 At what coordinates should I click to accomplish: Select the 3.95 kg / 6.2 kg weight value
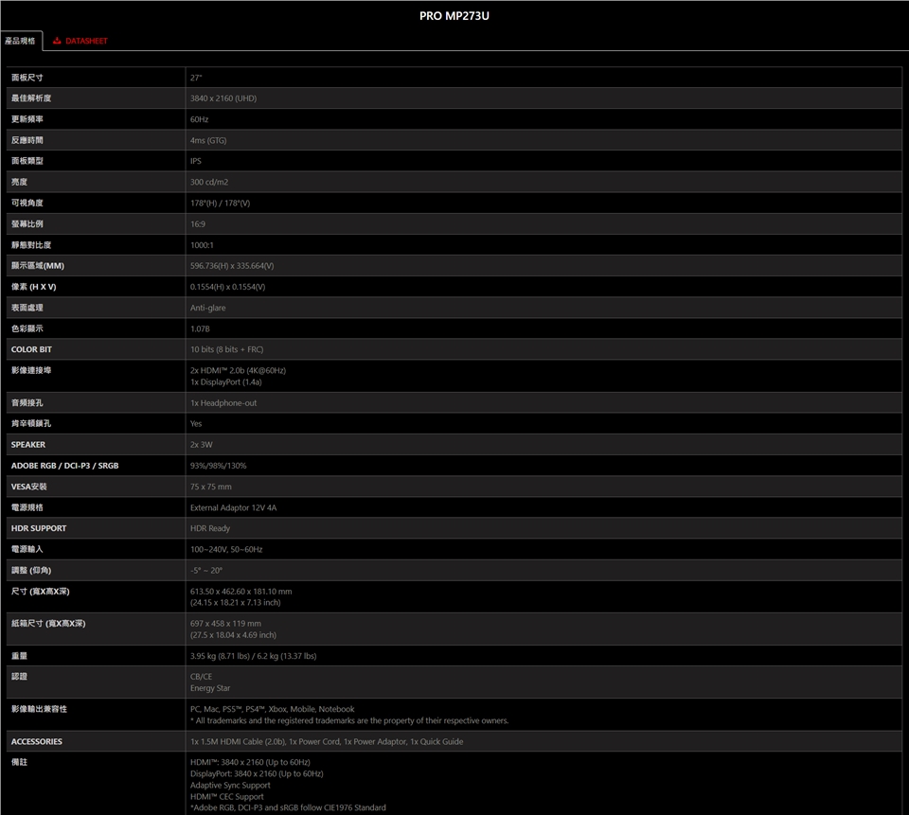tap(254, 656)
